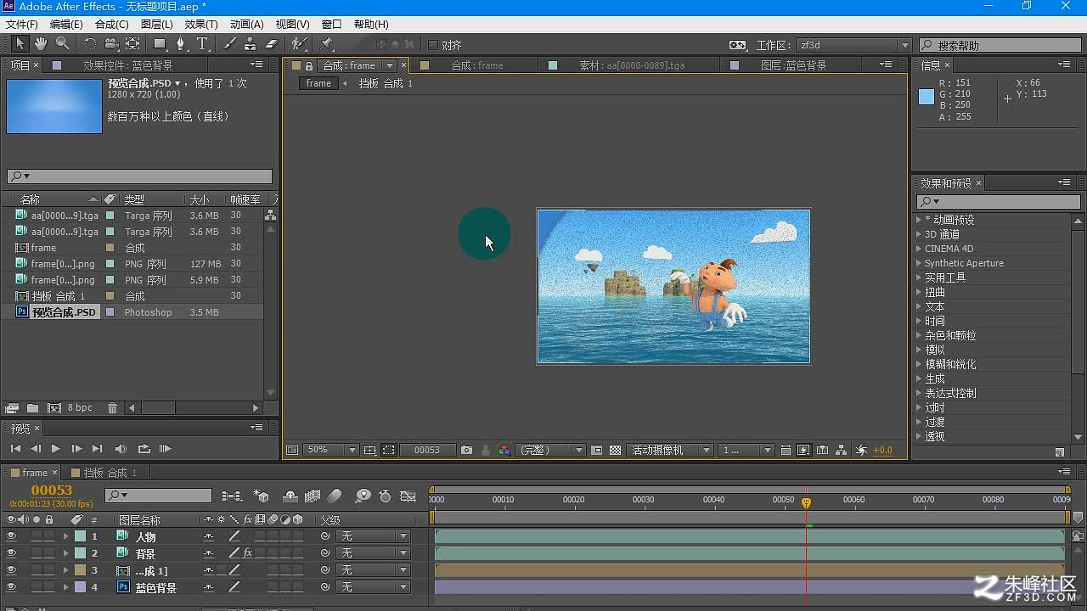Image resolution: width=1087 pixels, height=611 pixels.
Task: Hide the 蓝色背景 layer with the eye
Action: 11,587
